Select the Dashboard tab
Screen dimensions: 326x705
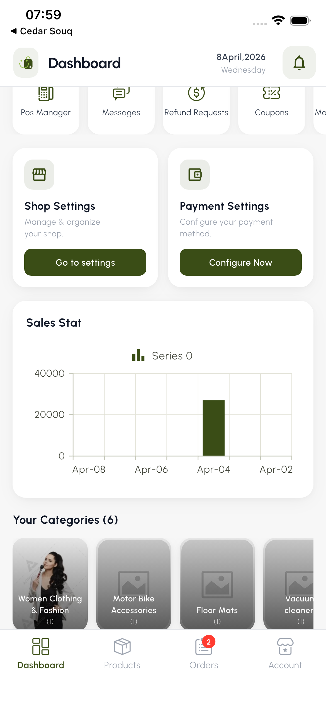41,653
